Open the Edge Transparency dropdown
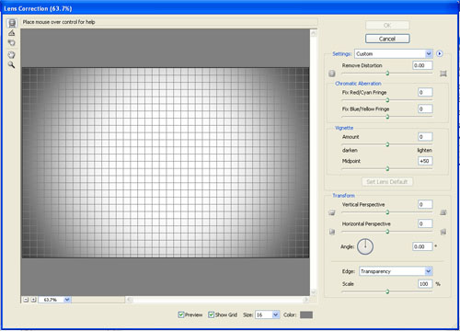Screen dimensions: 460x331 (x=396, y=271)
